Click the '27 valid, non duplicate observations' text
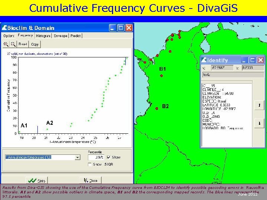This screenshot has height=200, width=267. [37, 54]
